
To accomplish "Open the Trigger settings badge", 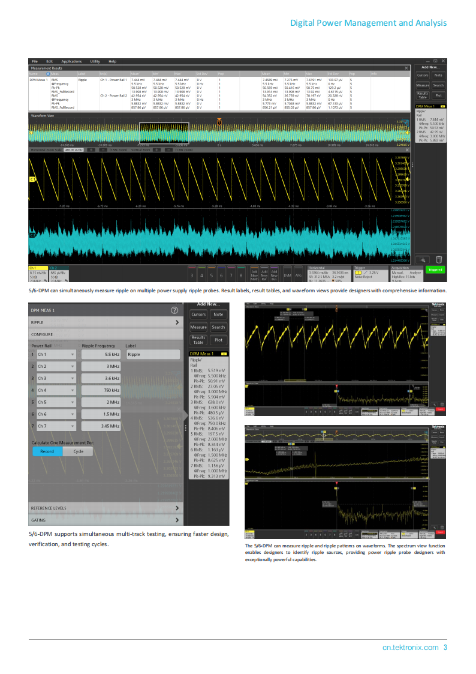I will point(370,274).
